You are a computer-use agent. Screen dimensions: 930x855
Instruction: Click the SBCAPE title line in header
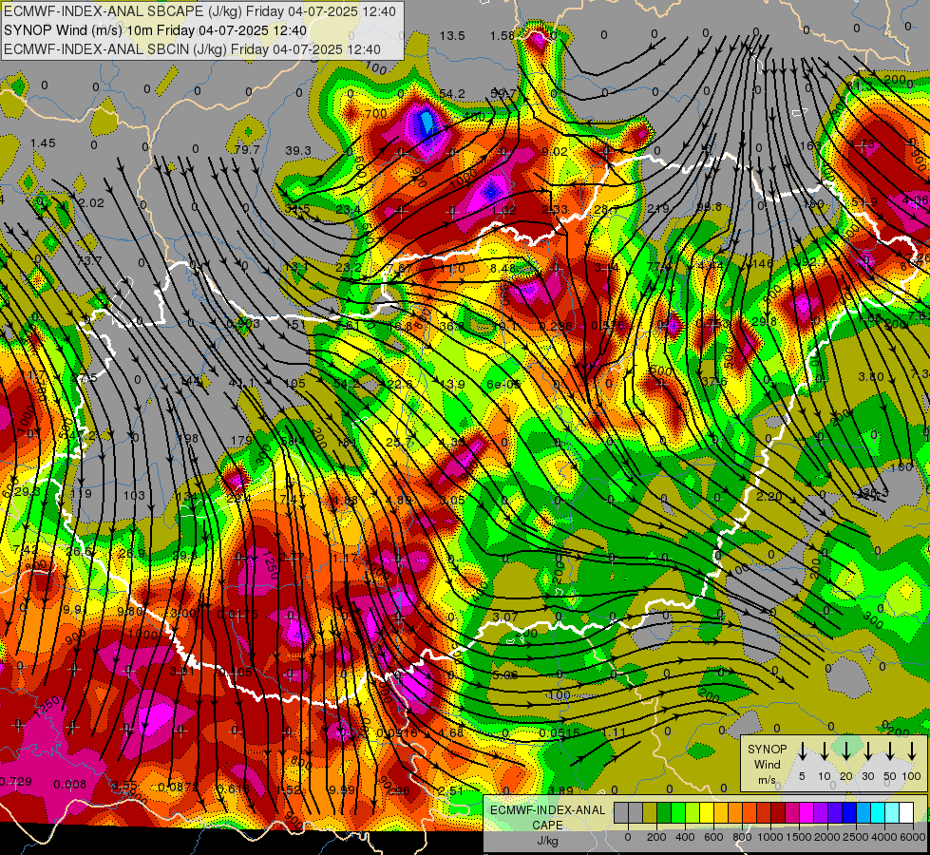[x=199, y=11]
